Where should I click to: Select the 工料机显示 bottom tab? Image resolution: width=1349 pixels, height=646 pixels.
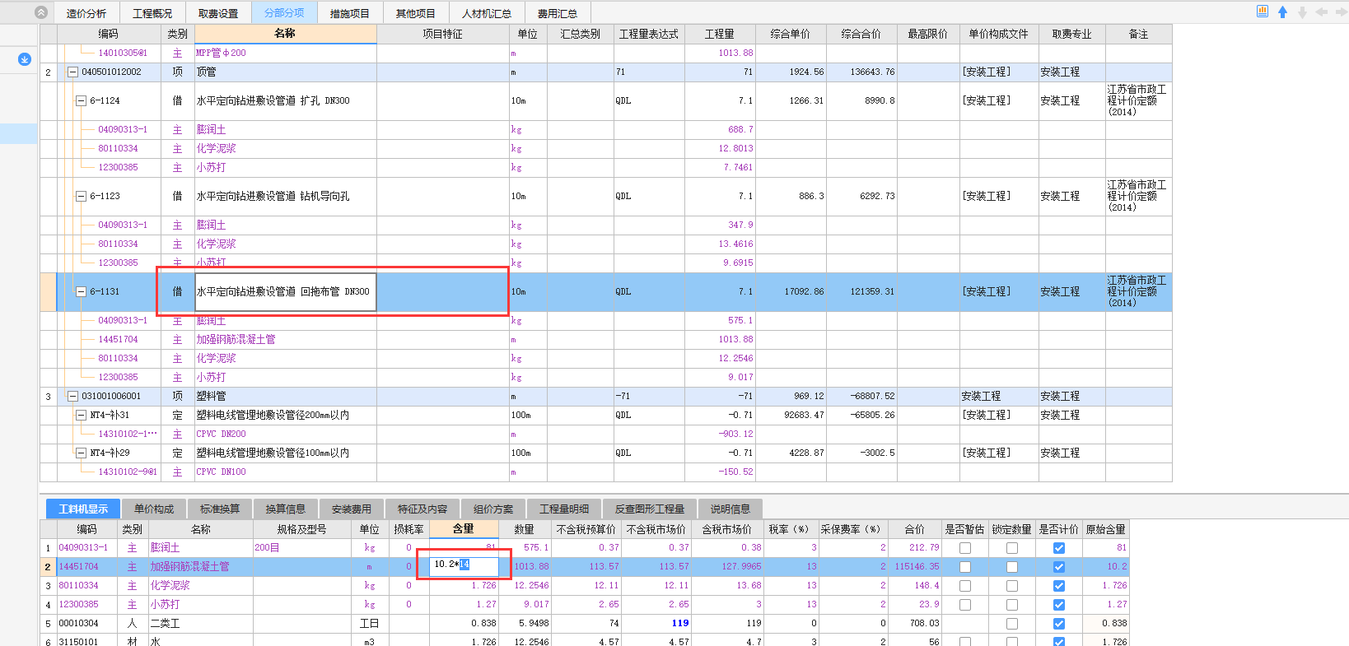pyautogui.click(x=83, y=509)
